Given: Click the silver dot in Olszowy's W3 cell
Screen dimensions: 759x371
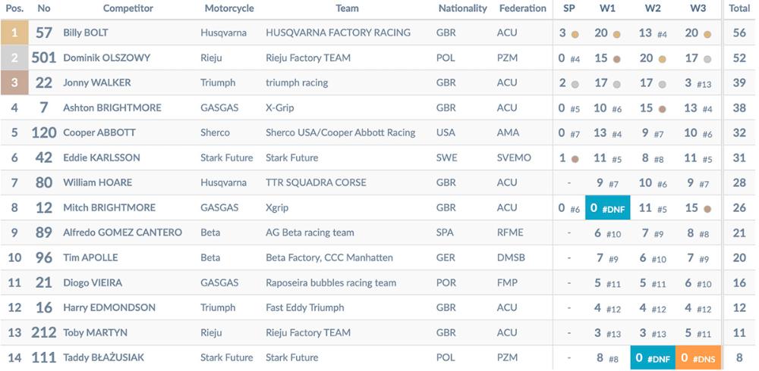Looking at the screenshot, I should pos(707,59).
